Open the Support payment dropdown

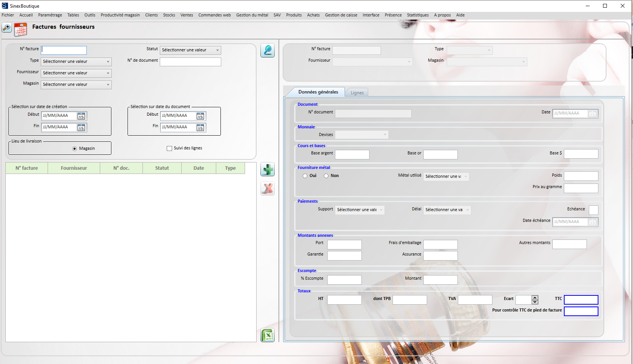360,210
